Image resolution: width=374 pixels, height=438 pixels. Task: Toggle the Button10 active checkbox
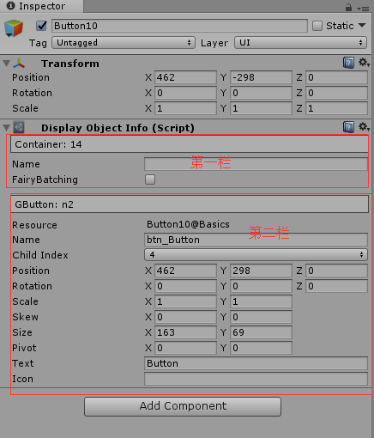(x=41, y=26)
